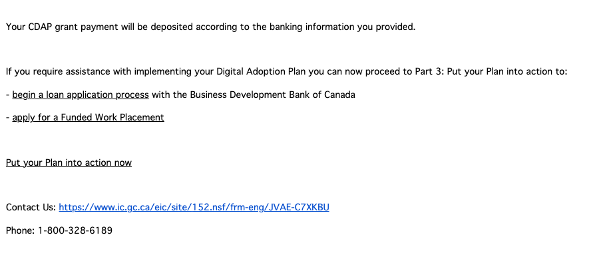Follow the Put your Plan into action now link
Image resolution: width=601 pixels, height=257 pixels.
tap(69, 162)
